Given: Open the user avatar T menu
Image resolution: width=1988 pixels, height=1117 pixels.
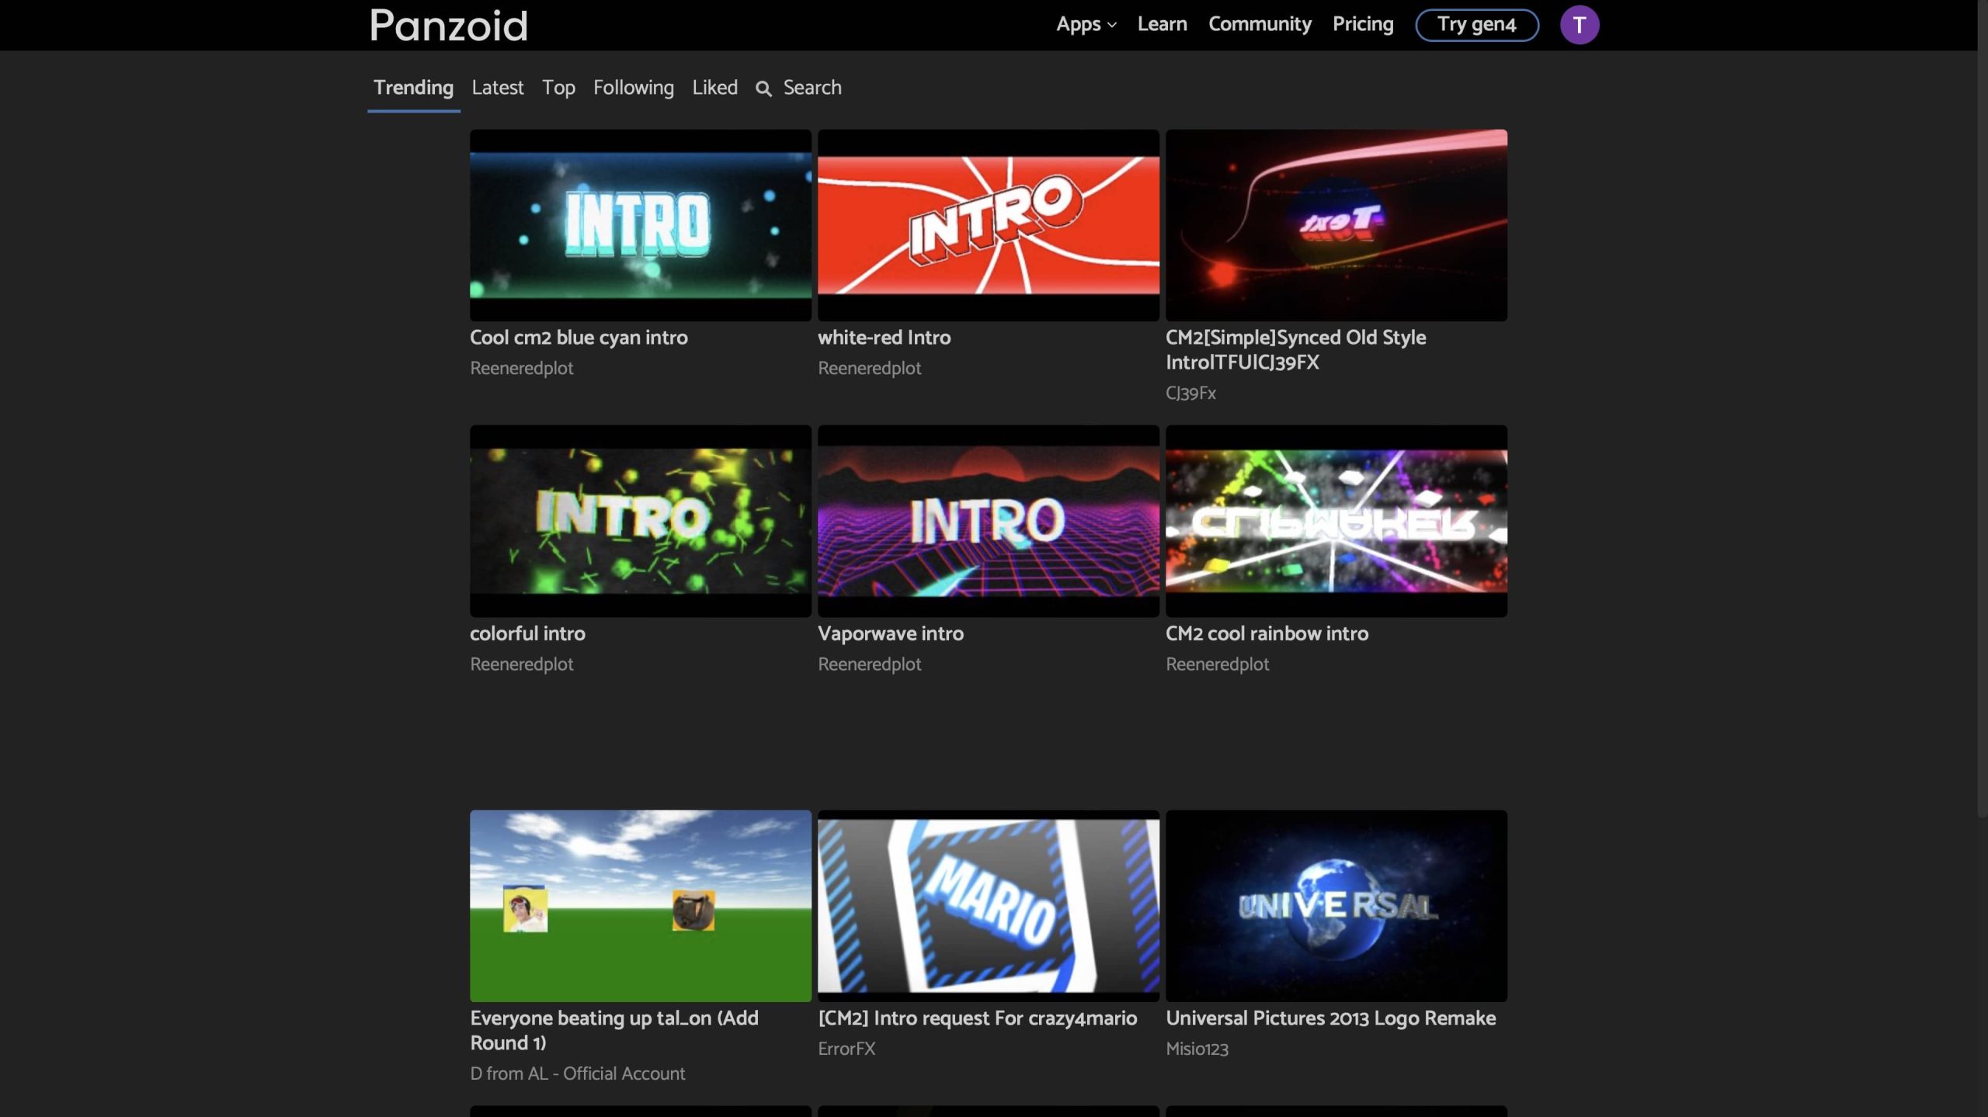Looking at the screenshot, I should coord(1579,25).
